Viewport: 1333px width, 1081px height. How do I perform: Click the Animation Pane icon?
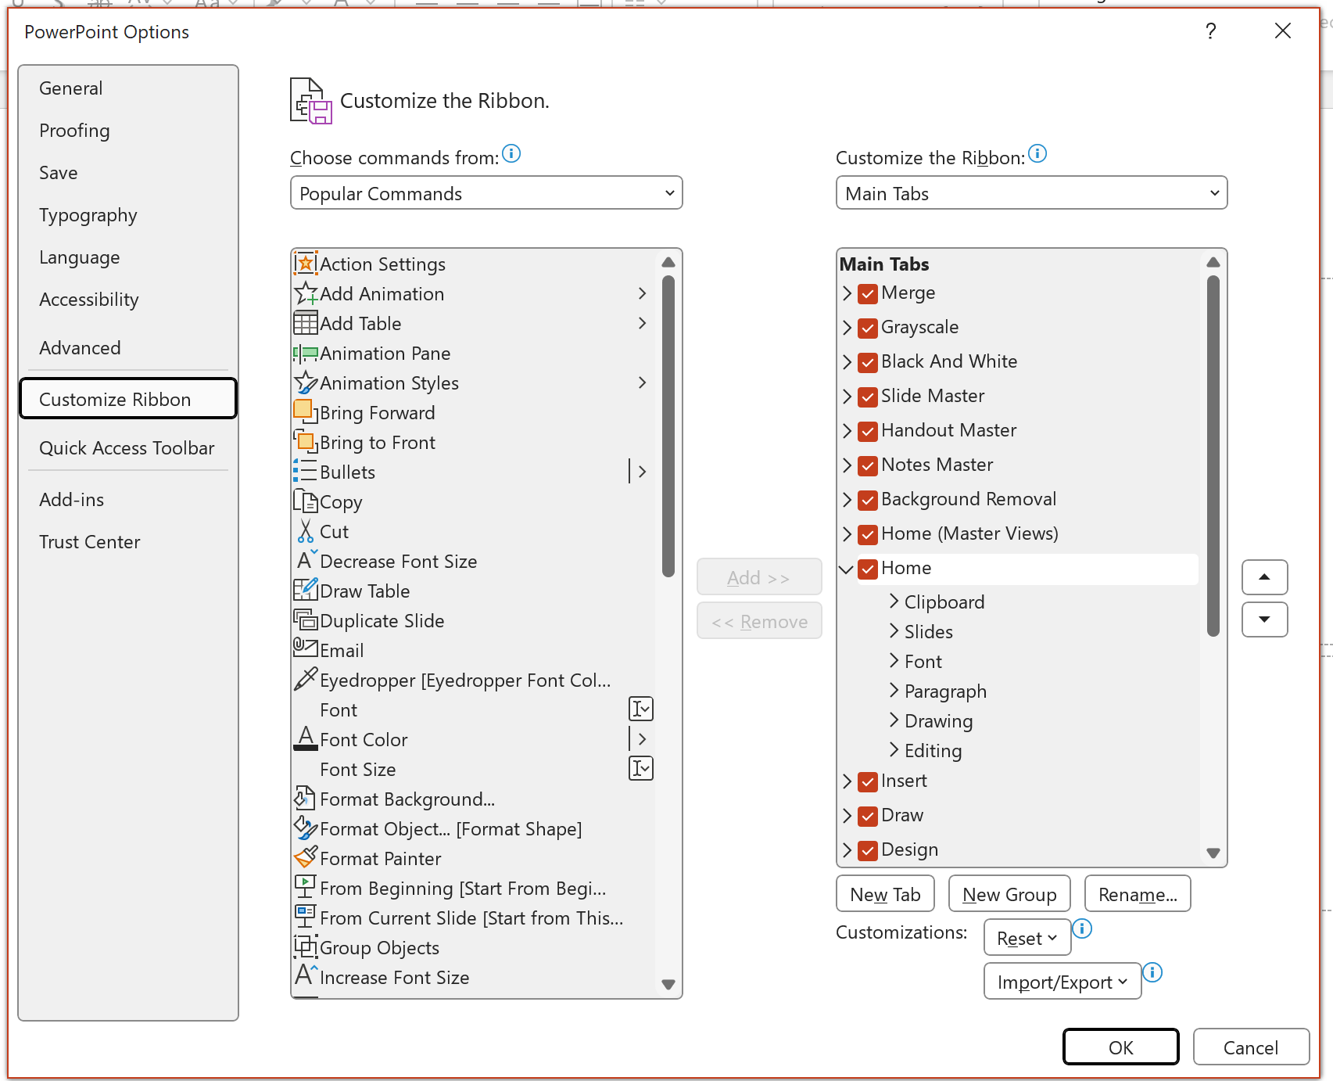pos(306,353)
